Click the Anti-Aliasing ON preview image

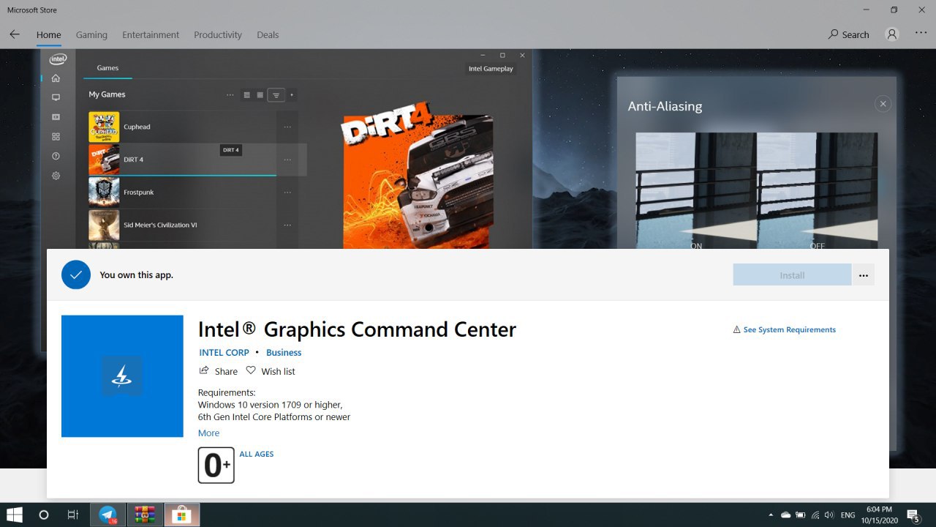[696, 190]
